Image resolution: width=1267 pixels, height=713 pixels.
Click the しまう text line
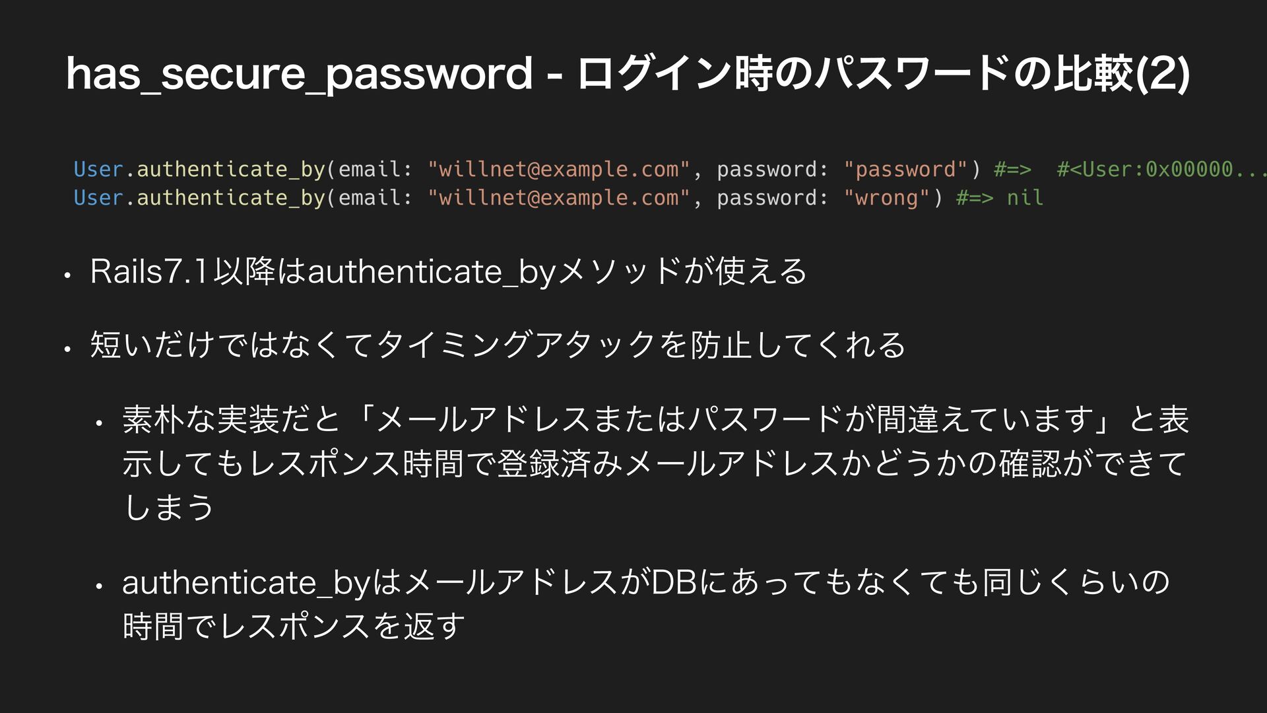[169, 507]
